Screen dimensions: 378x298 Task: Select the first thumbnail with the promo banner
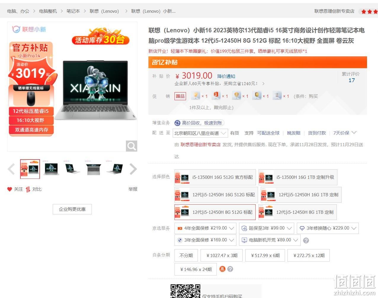pyautogui.click(x=30, y=169)
